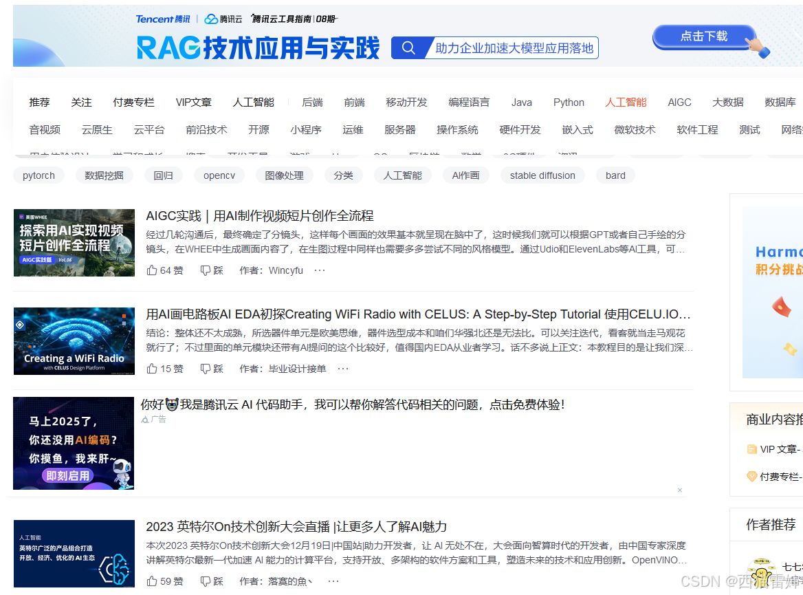
Task: Open the 硬件开发 category
Action: [x=520, y=130]
